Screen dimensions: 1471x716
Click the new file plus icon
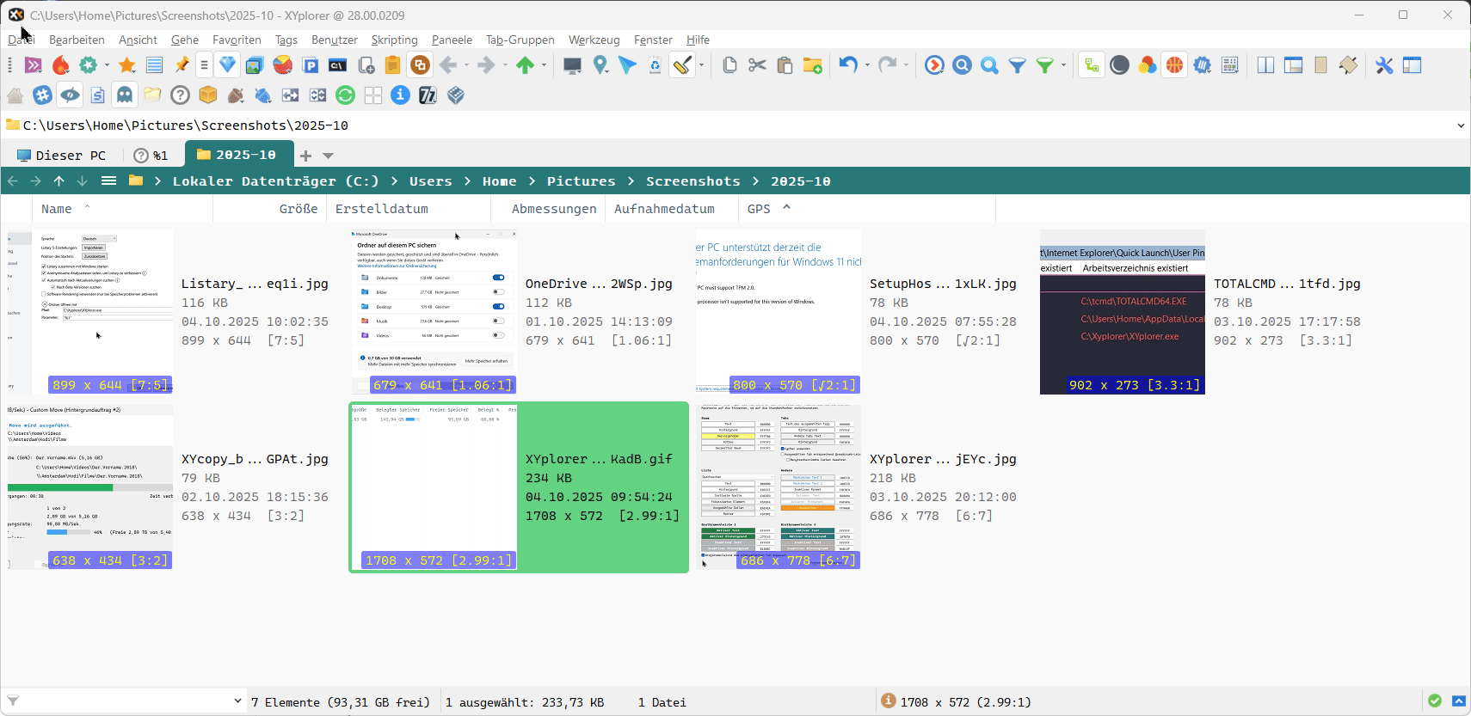click(x=366, y=65)
